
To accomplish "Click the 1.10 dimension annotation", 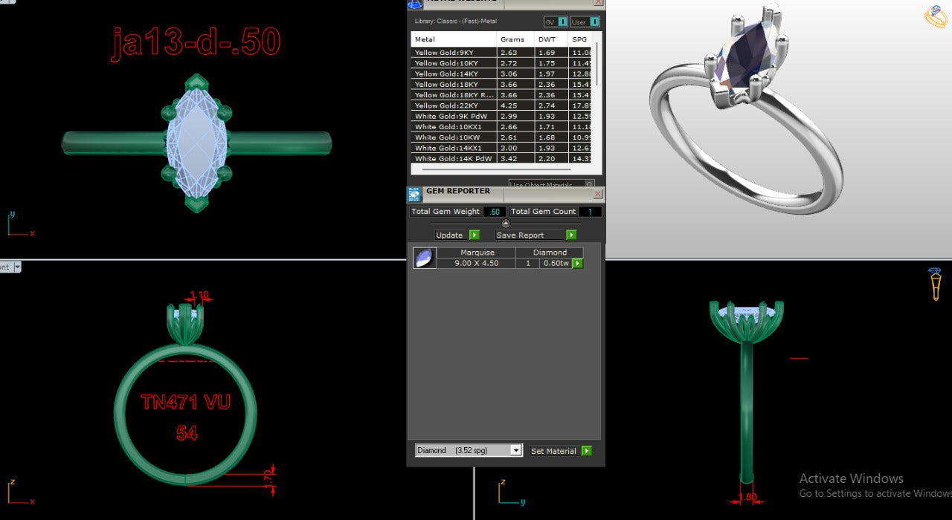I will click(199, 295).
